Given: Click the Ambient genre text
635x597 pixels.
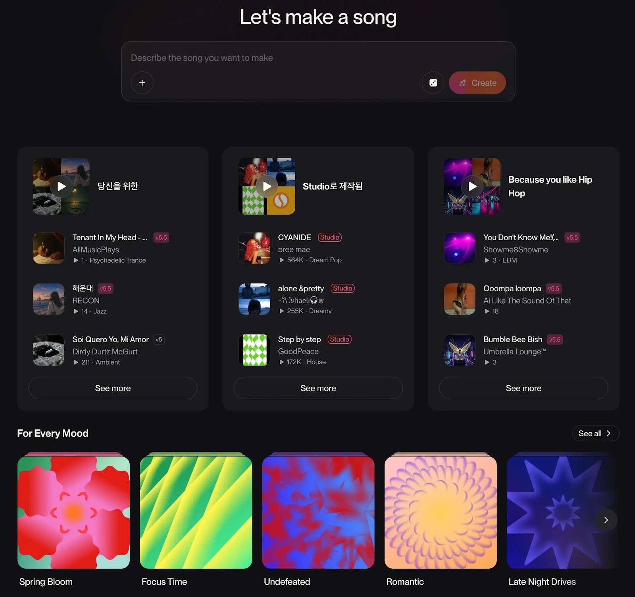Looking at the screenshot, I should point(108,362).
